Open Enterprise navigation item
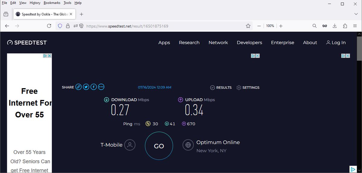The height and width of the screenshot is (173, 362). pos(282,43)
